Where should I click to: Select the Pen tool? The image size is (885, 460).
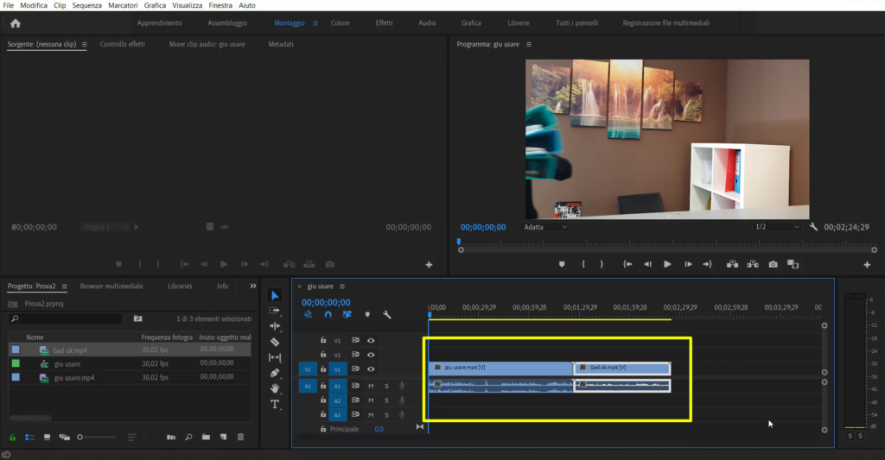tap(275, 373)
